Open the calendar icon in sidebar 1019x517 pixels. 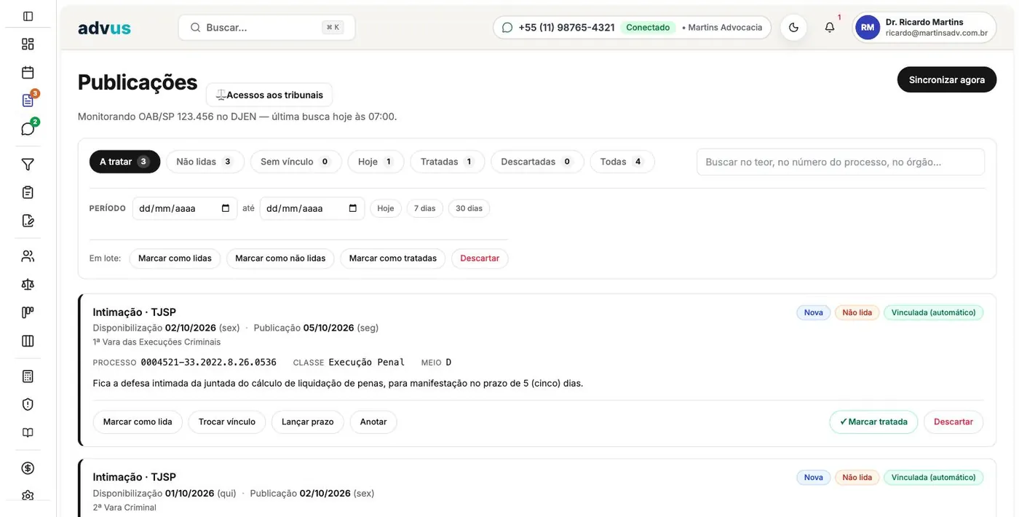[x=28, y=72]
